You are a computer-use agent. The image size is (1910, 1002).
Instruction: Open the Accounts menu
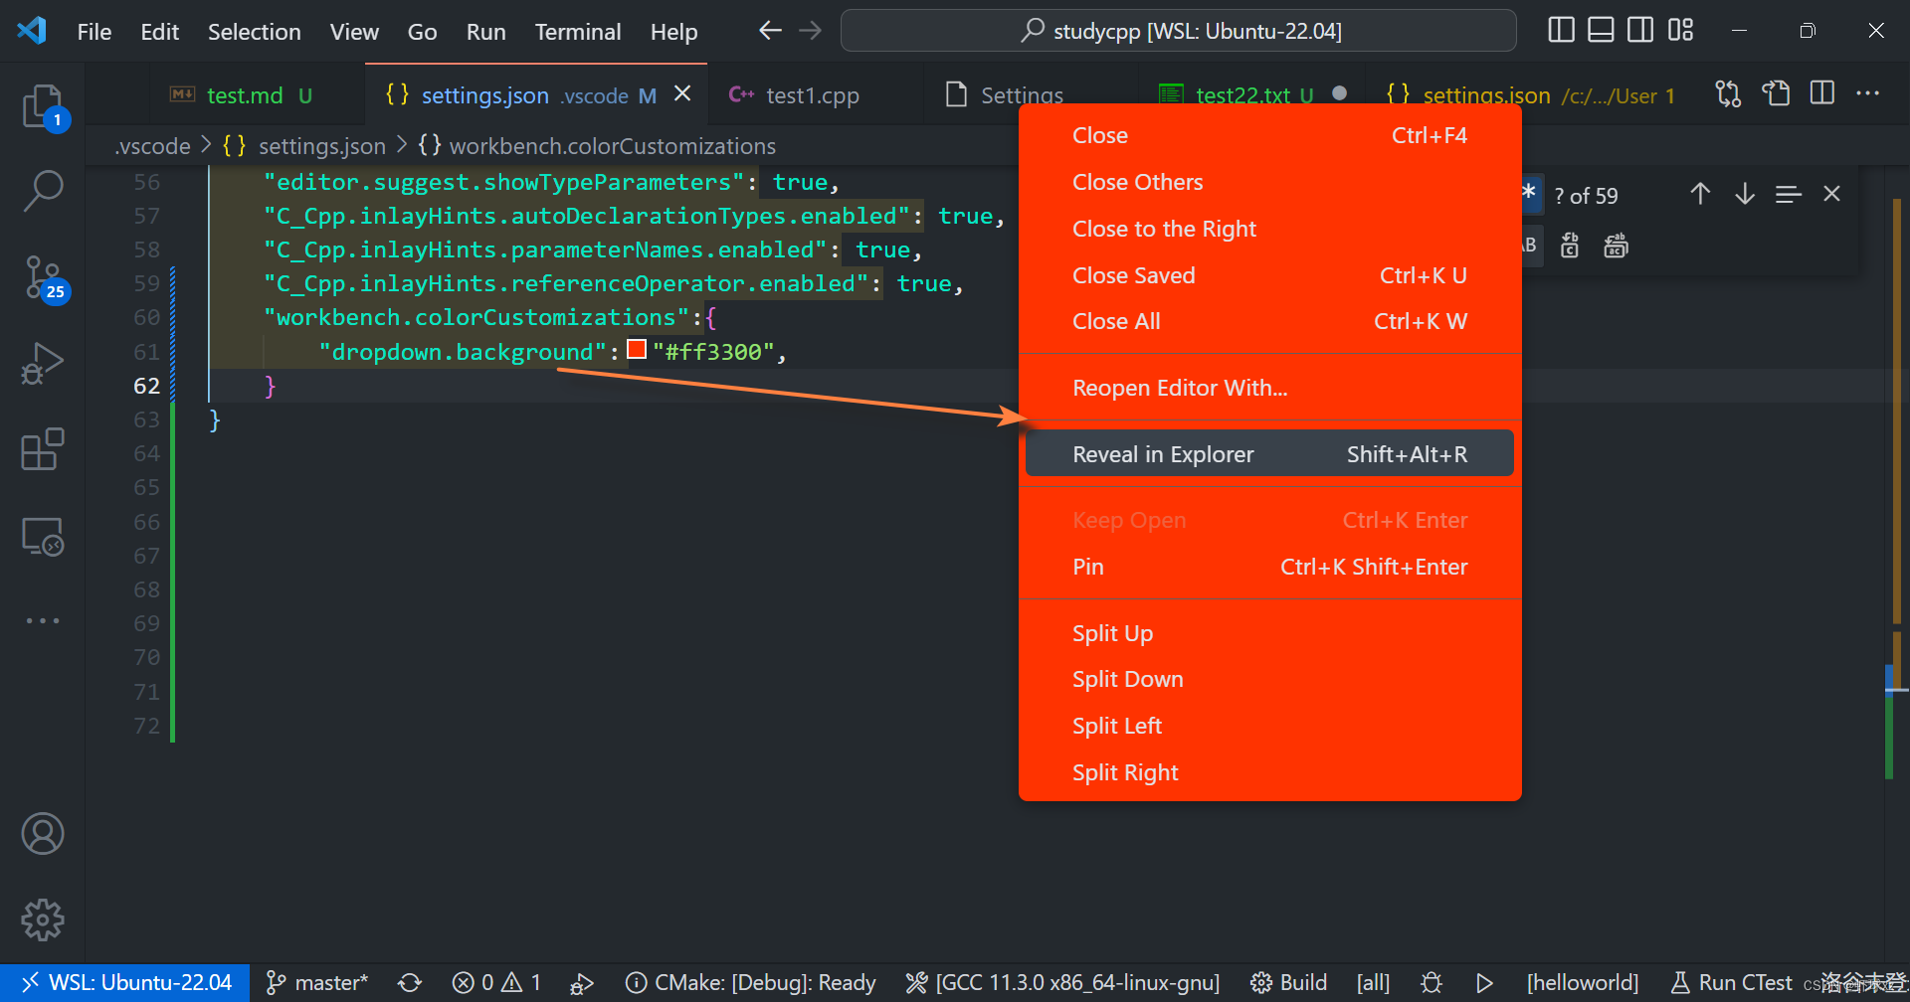[43, 834]
